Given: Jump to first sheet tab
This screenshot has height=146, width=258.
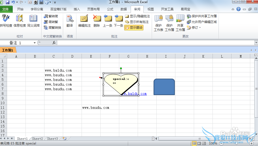Looking at the screenshot, I should [x=1, y=139].
